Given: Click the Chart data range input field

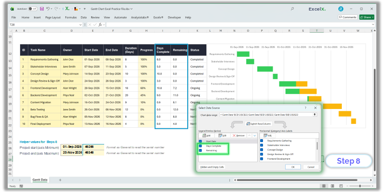Looking at the screenshot, I should [x=266, y=114].
